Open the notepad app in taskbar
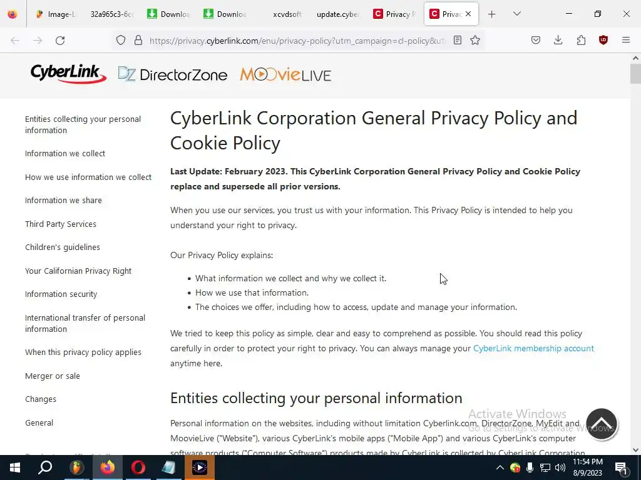This screenshot has height=480, width=641. 168,467
